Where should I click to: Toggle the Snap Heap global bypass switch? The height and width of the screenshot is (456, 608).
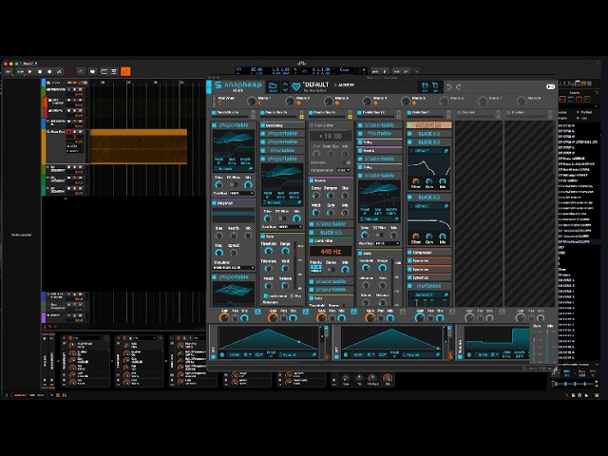(x=550, y=86)
